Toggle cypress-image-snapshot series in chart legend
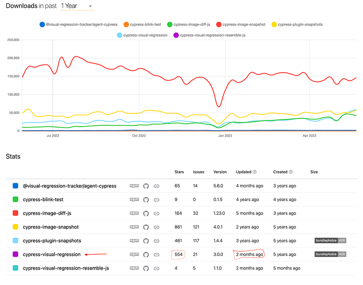 [x=240, y=25]
